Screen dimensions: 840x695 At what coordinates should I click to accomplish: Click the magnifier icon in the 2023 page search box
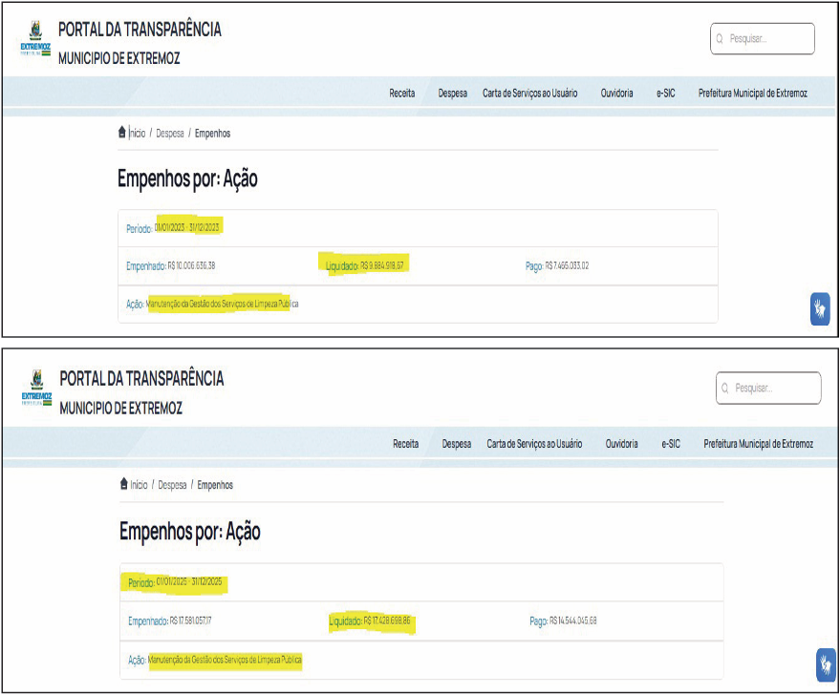click(x=720, y=39)
